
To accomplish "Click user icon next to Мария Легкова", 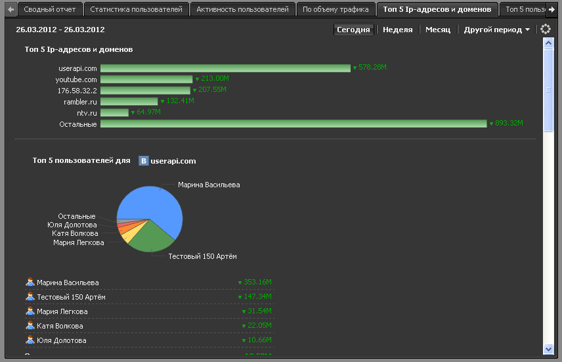I will coord(30,311).
